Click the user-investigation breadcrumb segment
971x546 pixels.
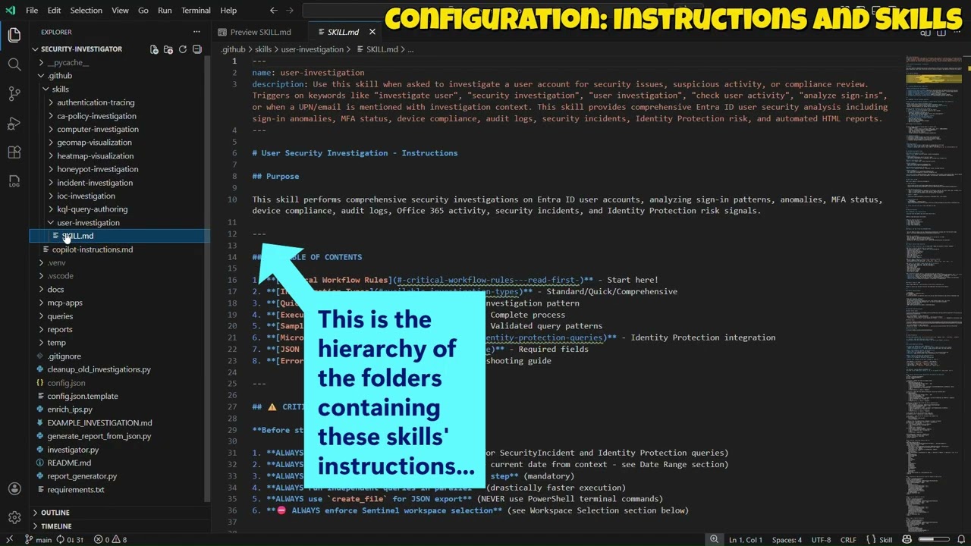[312, 49]
